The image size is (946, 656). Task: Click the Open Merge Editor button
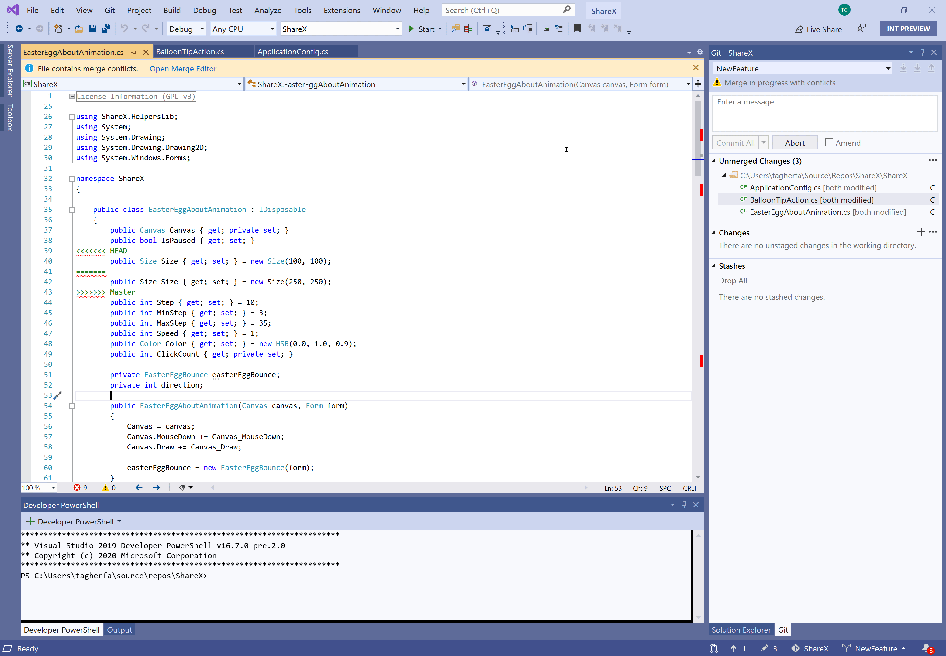pyautogui.click(x=182, y=68)
